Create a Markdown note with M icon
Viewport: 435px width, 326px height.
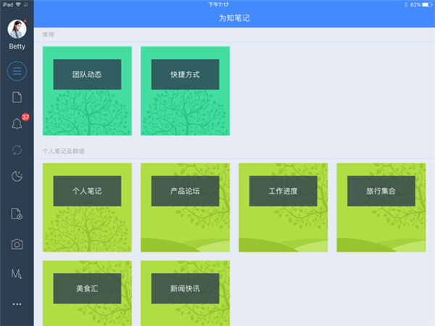(17, 274)
